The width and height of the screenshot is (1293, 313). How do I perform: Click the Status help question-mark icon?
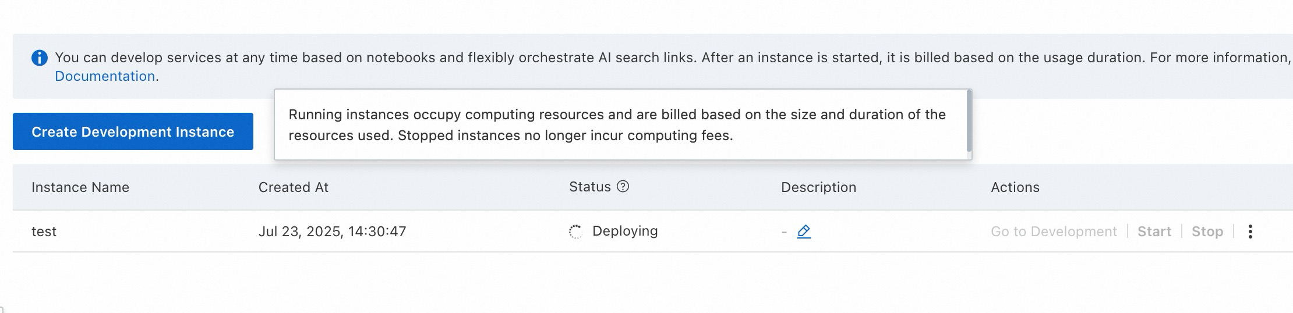[623, 186]
